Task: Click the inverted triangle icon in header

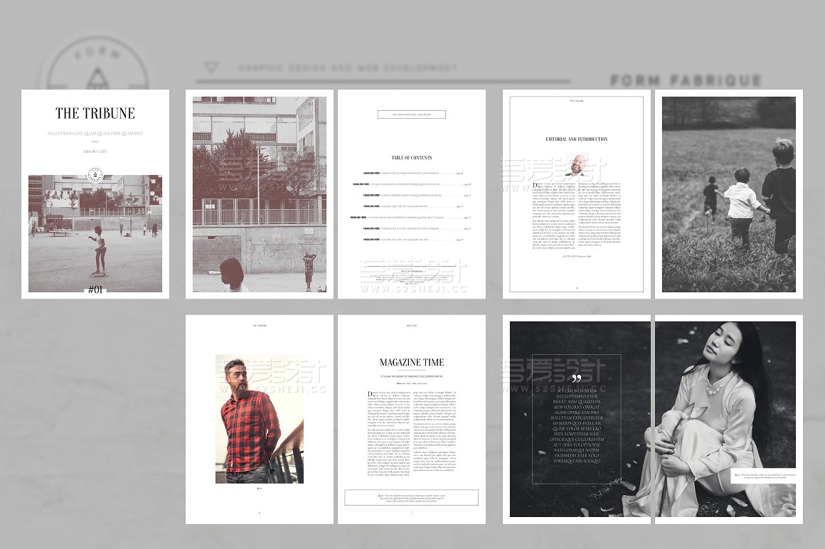Action: [211, 68]
